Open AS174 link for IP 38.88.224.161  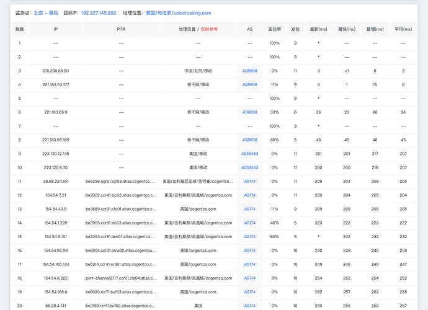tap(250, 181)
